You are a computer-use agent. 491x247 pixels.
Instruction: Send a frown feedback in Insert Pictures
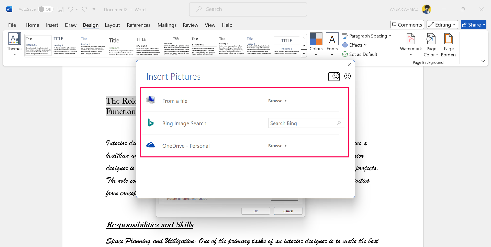click(348, 76)
